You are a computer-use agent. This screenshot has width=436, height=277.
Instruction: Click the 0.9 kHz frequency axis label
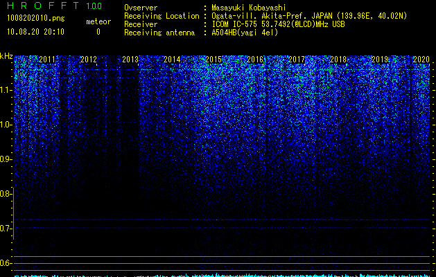coord(6,159)
